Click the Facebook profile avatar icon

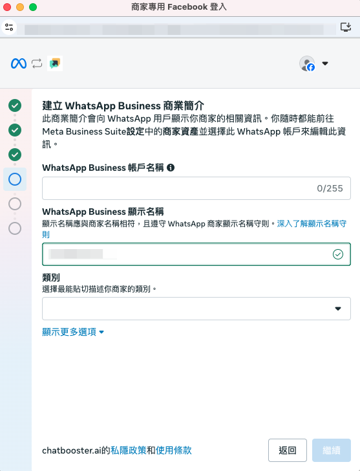[x=307, y=63]
